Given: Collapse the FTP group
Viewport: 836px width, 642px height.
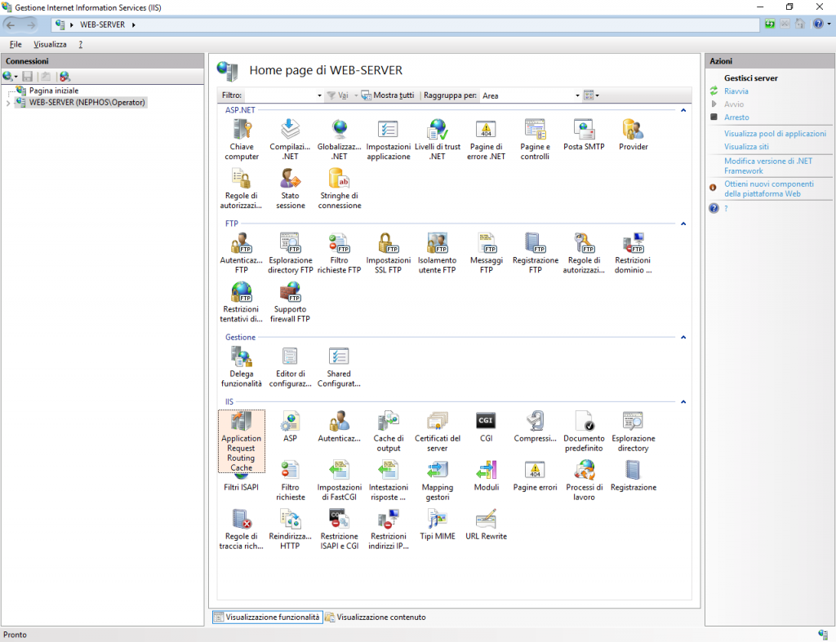Looking at the screenshot, I should (x=683, y=224).
